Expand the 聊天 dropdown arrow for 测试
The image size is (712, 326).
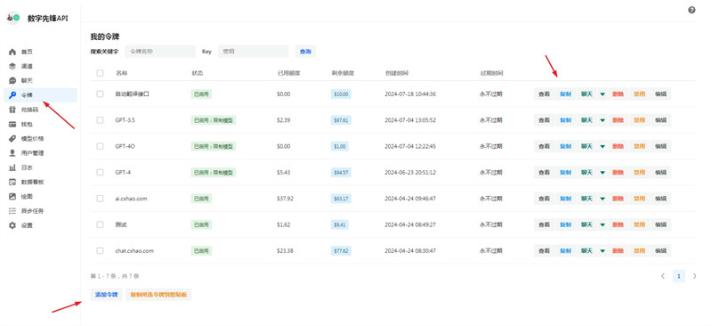(603, 224)
